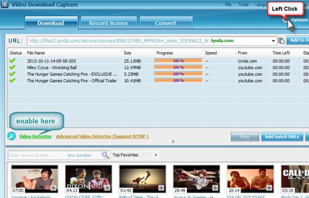Click the 5.23MB size cell
309x198 pixels.
[131, 74]
